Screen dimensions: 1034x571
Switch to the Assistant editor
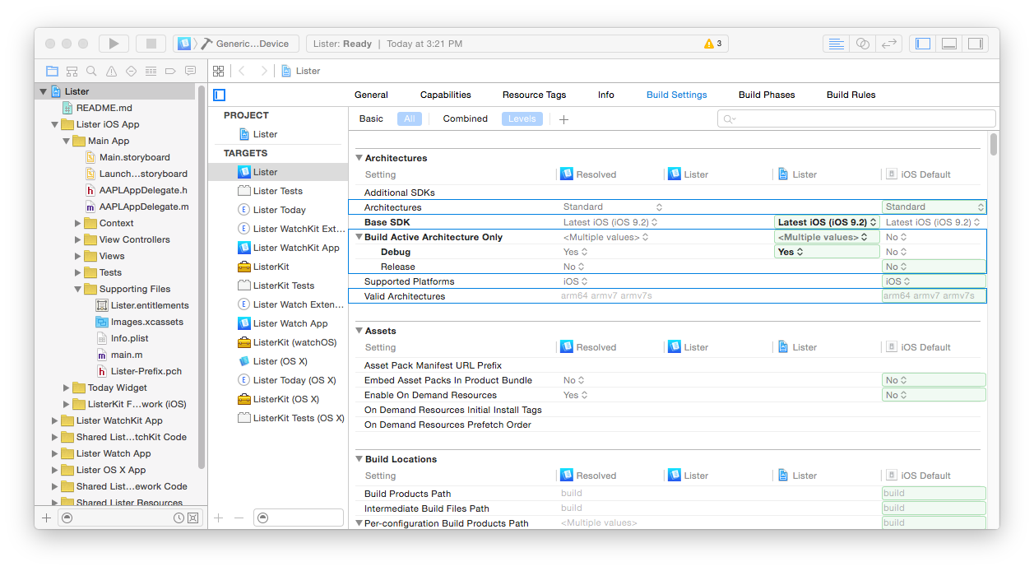pos(862,44)
